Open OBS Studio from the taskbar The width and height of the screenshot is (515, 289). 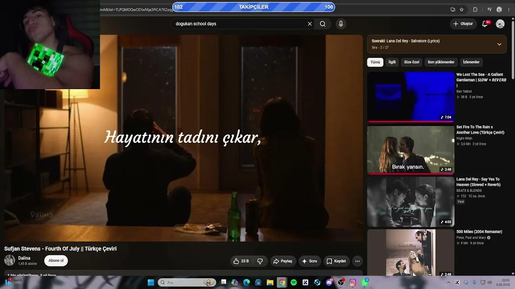coord(341,283)
